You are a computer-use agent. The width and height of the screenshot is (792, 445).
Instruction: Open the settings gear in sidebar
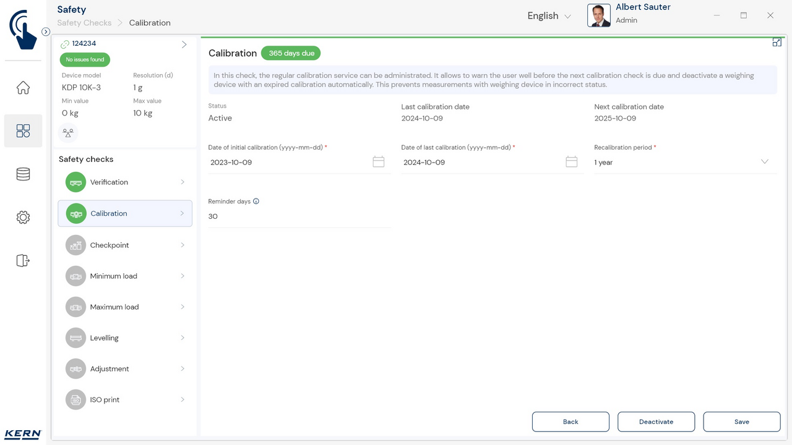click(x=23, y=218)
